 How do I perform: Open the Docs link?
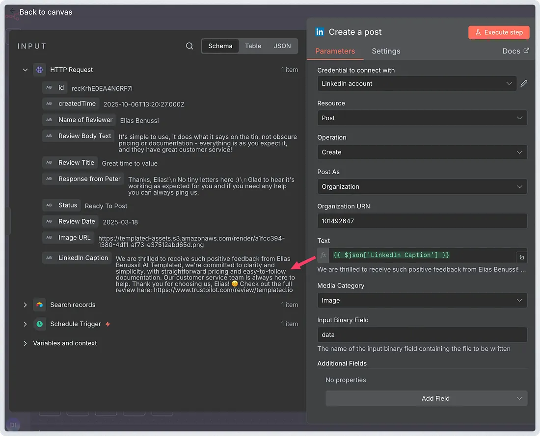pyautogui.click(x=515, y=51)
